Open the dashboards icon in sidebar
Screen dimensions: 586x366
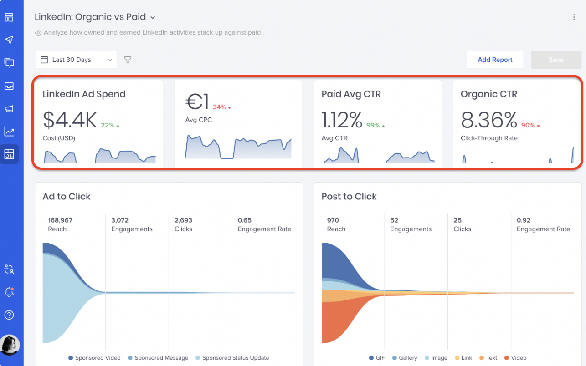pos(9,17)
